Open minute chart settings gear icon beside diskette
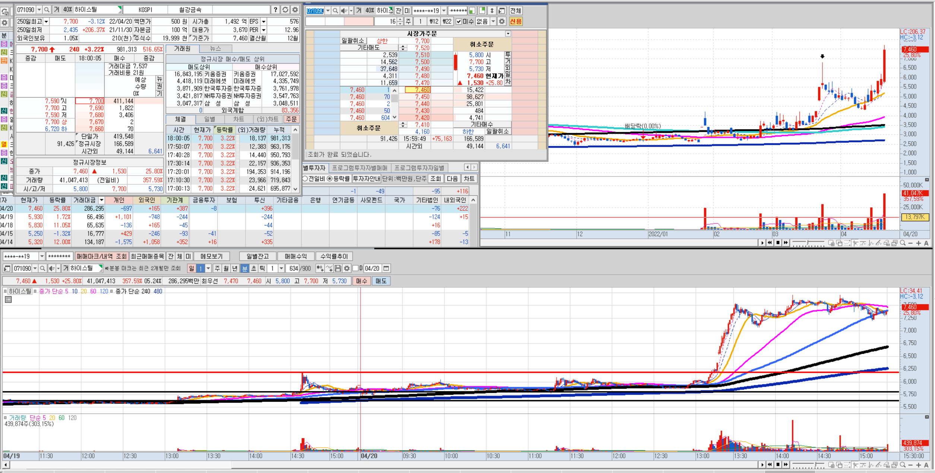Image resolution: width=935 pixels, height=473 pixels. click(x=347, y=268)
